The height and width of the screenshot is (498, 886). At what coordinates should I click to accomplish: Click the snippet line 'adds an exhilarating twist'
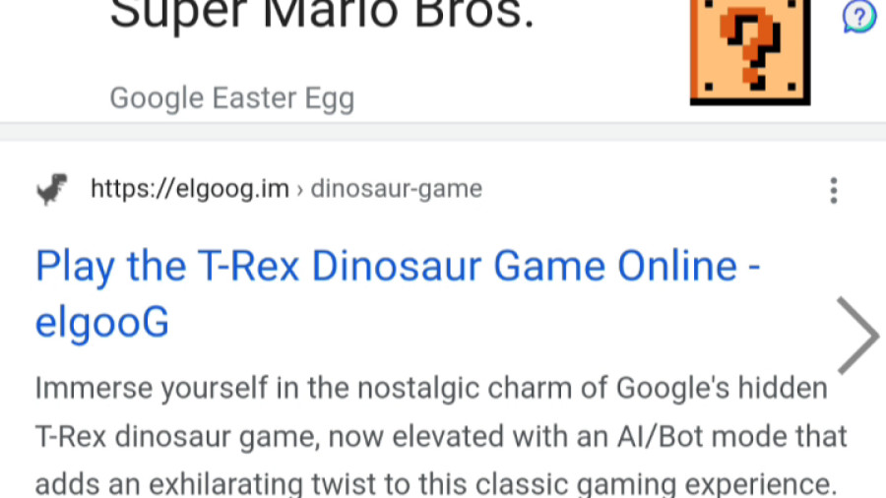(436, 484)
